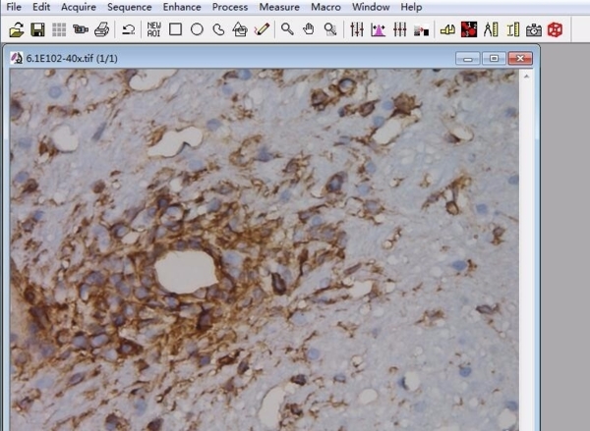The height and width of the screenshot is (431, 590).
Task: Click the spatial calibration ruler icon
Action: click(512, 29)
